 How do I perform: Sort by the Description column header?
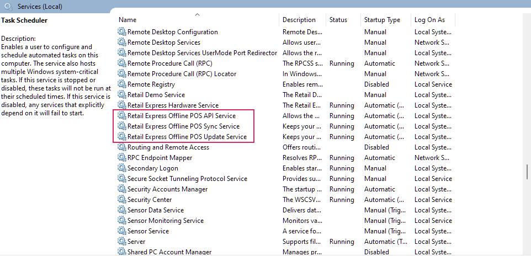pos(299,20)
